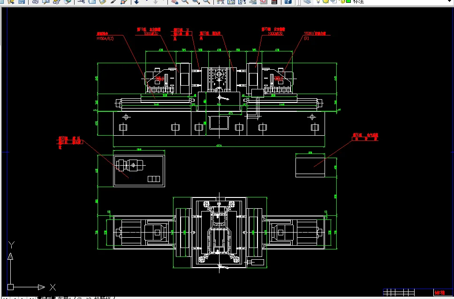Click the green layer color swatch
Viewport: 454px width, 299px height.
pyautogui.click(x=348, y=1)
